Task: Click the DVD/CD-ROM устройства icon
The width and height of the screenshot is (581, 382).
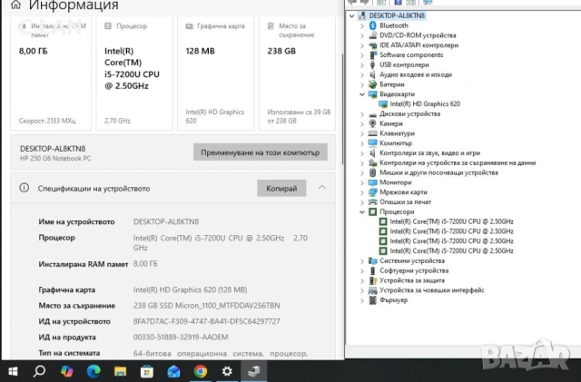Action: [x=373, y=35]
